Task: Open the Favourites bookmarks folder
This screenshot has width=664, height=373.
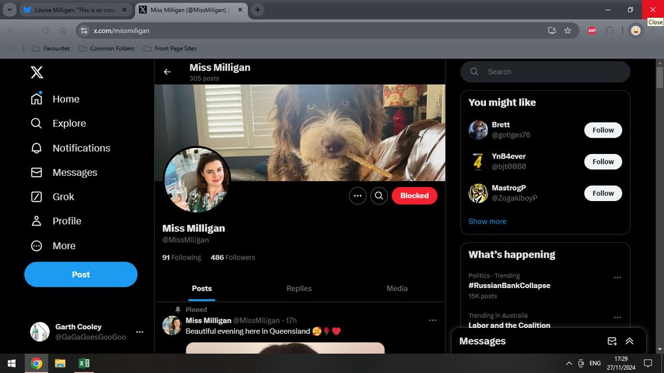Action: point(51,48)
